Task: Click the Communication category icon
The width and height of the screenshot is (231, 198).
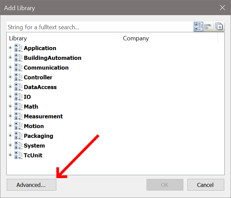Action: coord(18,68)
